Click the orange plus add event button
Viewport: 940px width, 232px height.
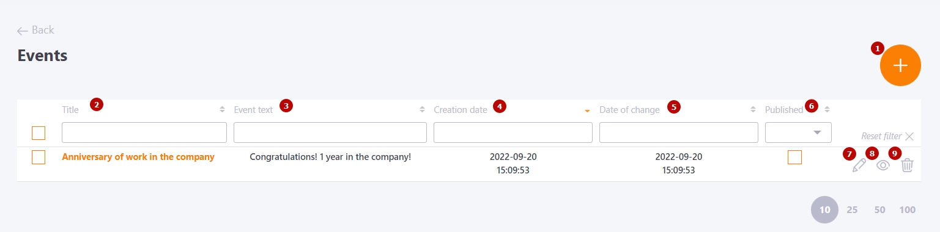[900, 65]
